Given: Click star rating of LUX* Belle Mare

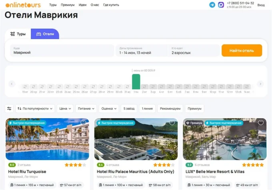Looking at the screenshot, I should [x=253, y=165].
